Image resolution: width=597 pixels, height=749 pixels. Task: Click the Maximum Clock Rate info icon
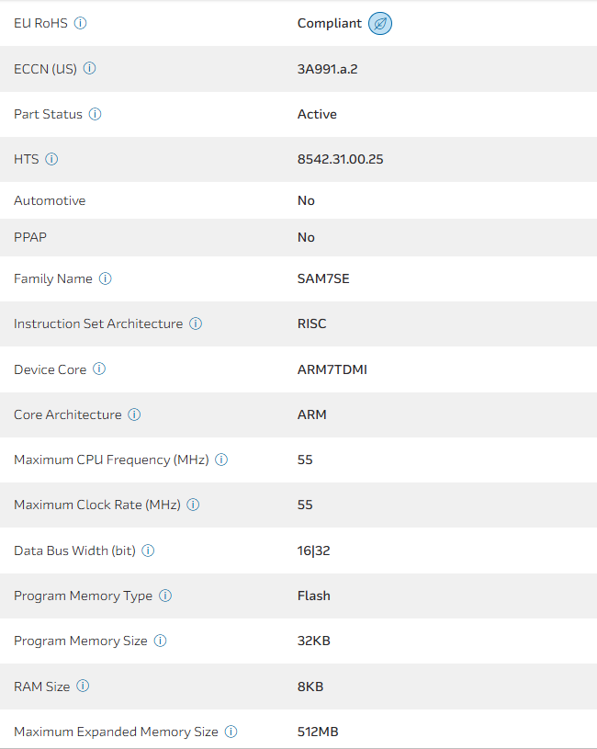click(x=193, y=505)
